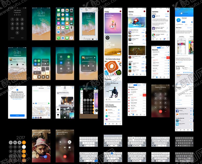Tap Continue on iPhone Analytics screen
Viewport: 202px width, 164px height.
[x=17, y=115]
